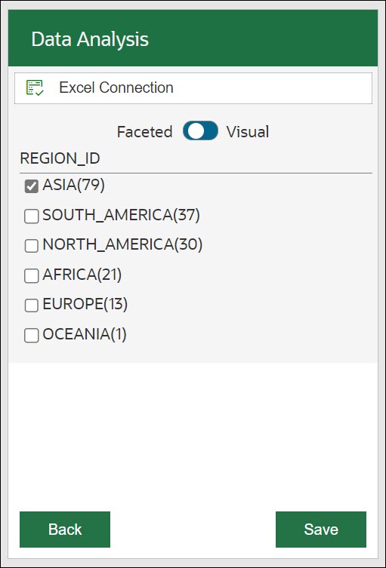The image size is (386, 568).
Task: Click the NORTH_AMERICA(30) label text
Action: click(x=122, y=244)
